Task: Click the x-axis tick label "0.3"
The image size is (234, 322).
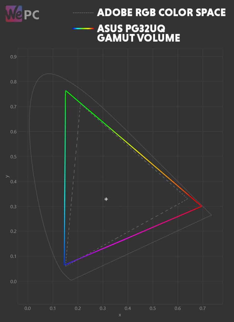Action: pyautogui.click(x=103, y=309)
